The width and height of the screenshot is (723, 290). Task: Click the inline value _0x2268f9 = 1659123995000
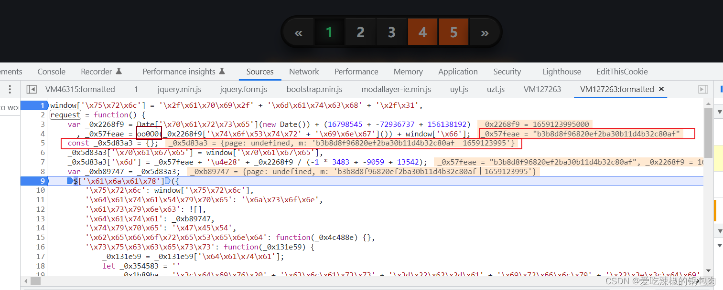[x=536, y=124]
